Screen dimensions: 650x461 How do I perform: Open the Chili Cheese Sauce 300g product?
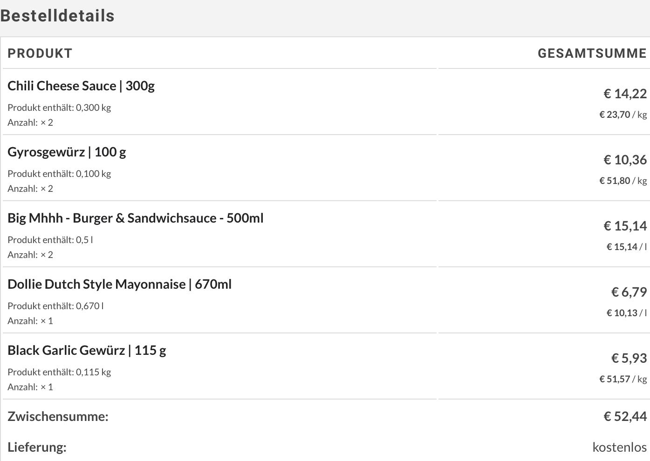pyautogui.click(x=81, y=86)
